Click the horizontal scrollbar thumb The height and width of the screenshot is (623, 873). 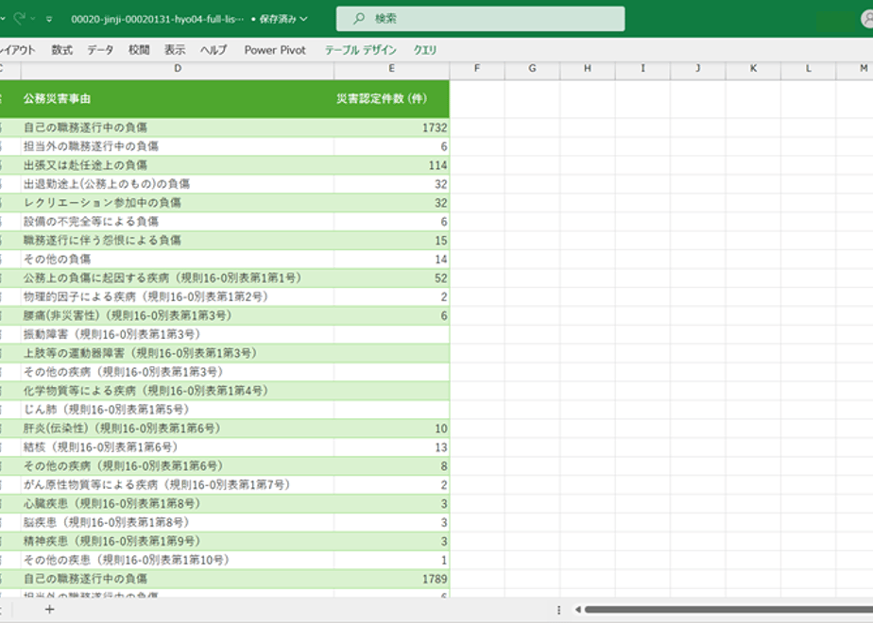coord(728,610)
